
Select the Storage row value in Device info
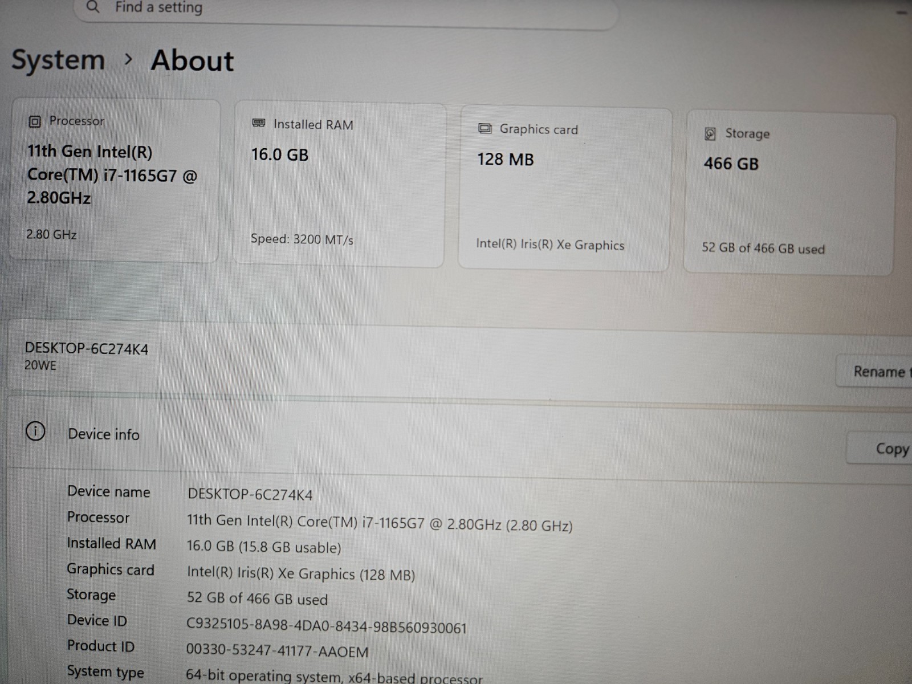257,598
